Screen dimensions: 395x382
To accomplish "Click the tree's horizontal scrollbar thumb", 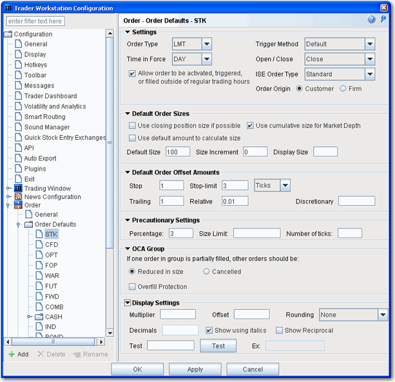I will tap(53, 341).
